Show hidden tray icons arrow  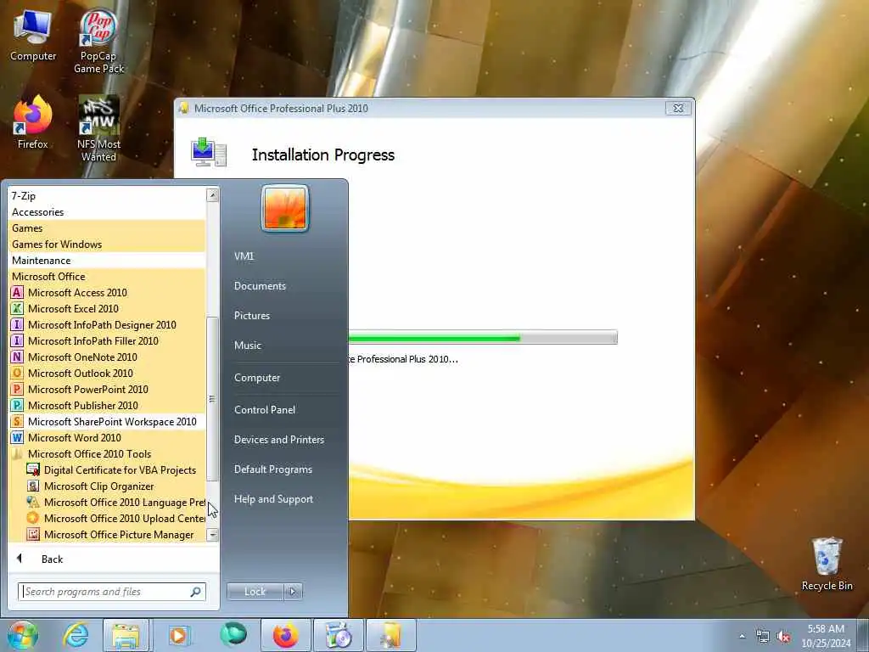[742, 637]
